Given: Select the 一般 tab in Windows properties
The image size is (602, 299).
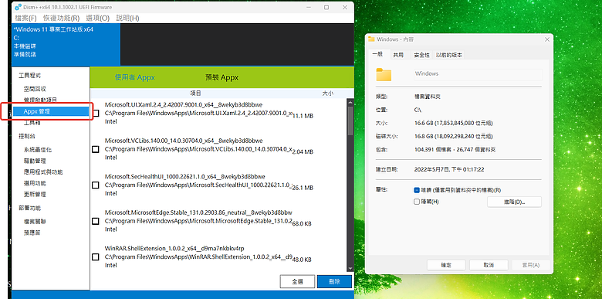Looking at the screenshot, I should [377, 54].
